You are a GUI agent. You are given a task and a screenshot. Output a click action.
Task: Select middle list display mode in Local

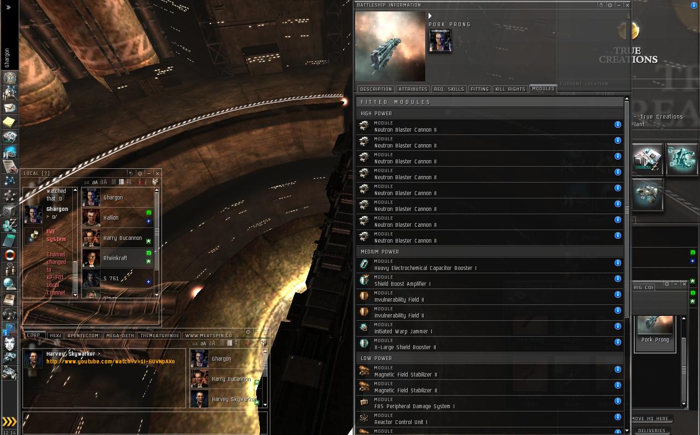(x=121, y=183)
